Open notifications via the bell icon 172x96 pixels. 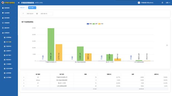(x=162, y=3)
